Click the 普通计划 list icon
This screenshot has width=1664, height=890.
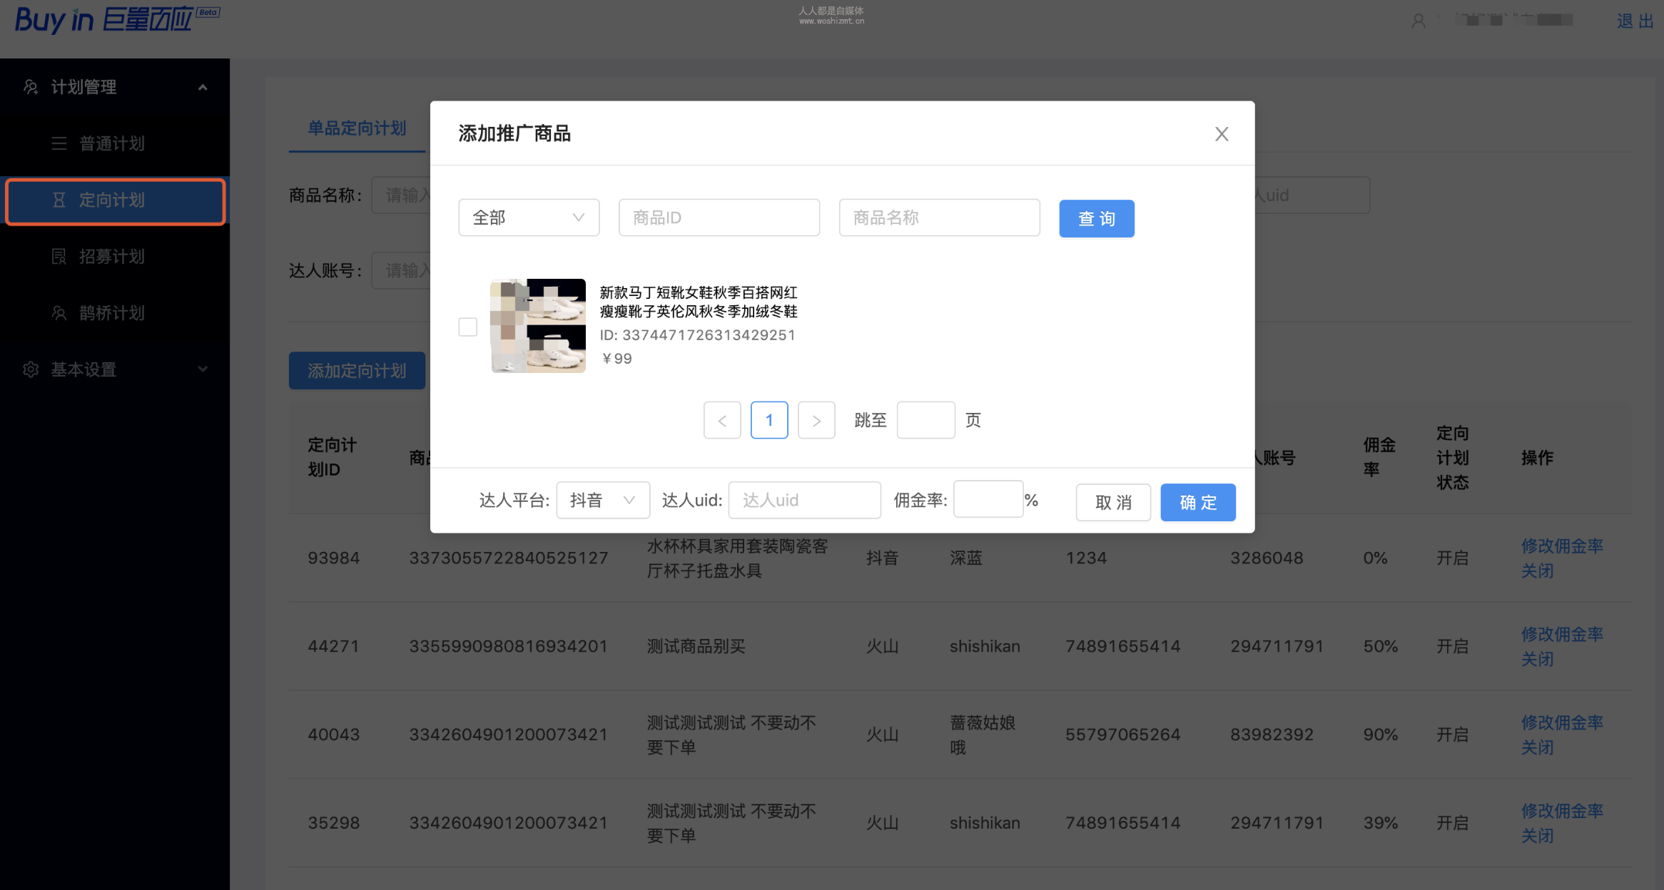tap(59, 143)
